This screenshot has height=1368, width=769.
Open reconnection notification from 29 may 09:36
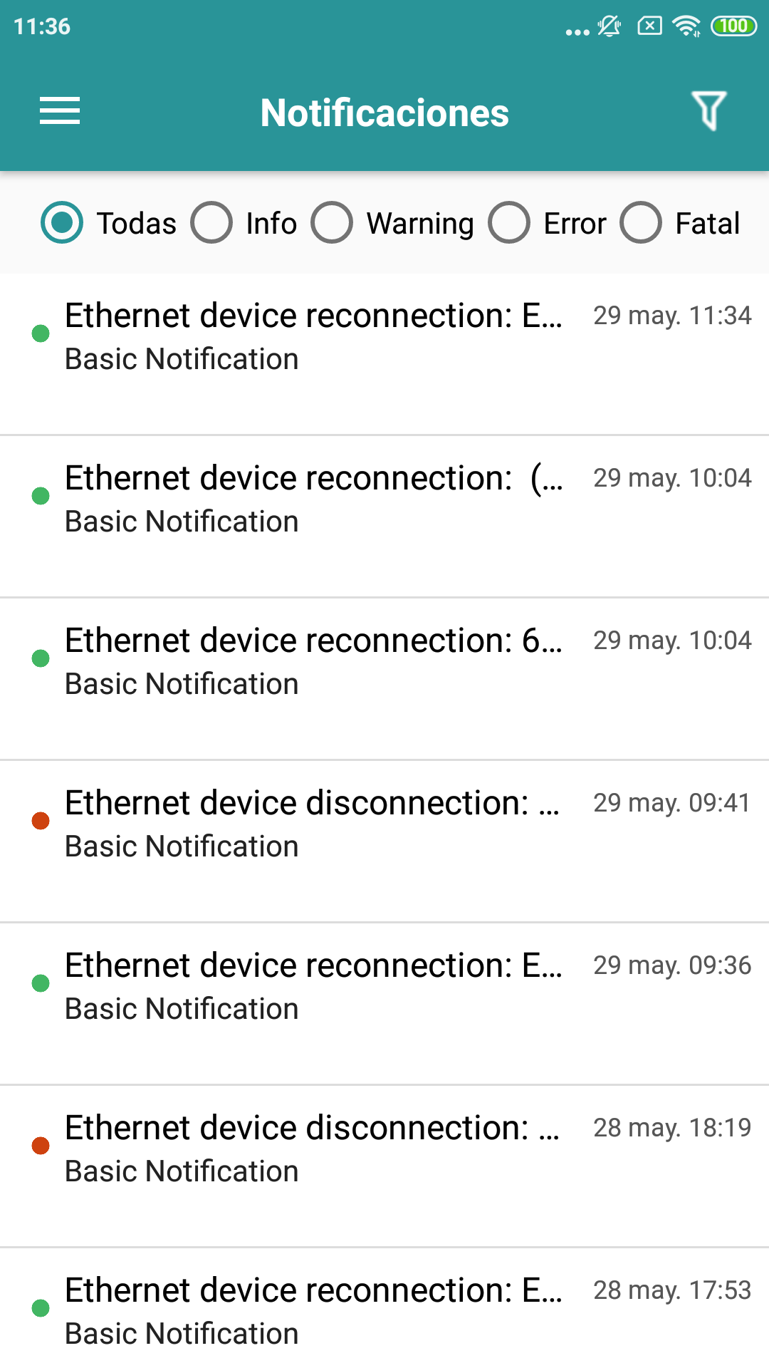[313, 986]
